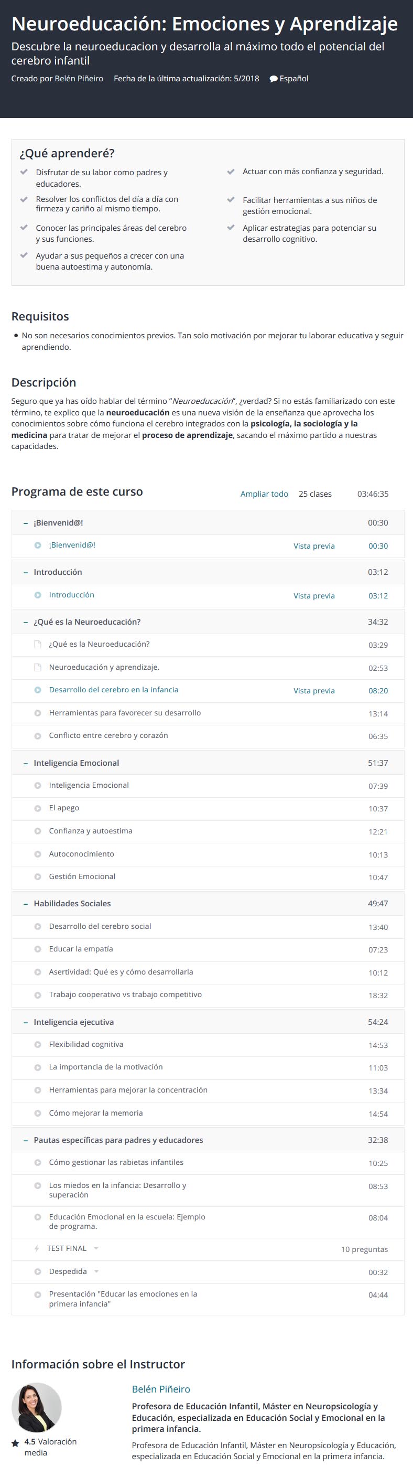Screen dimensions: 413x1467
Task: Click lightning quiz icon beside TEST FINAL
Action: click(x=37, y=1248)
